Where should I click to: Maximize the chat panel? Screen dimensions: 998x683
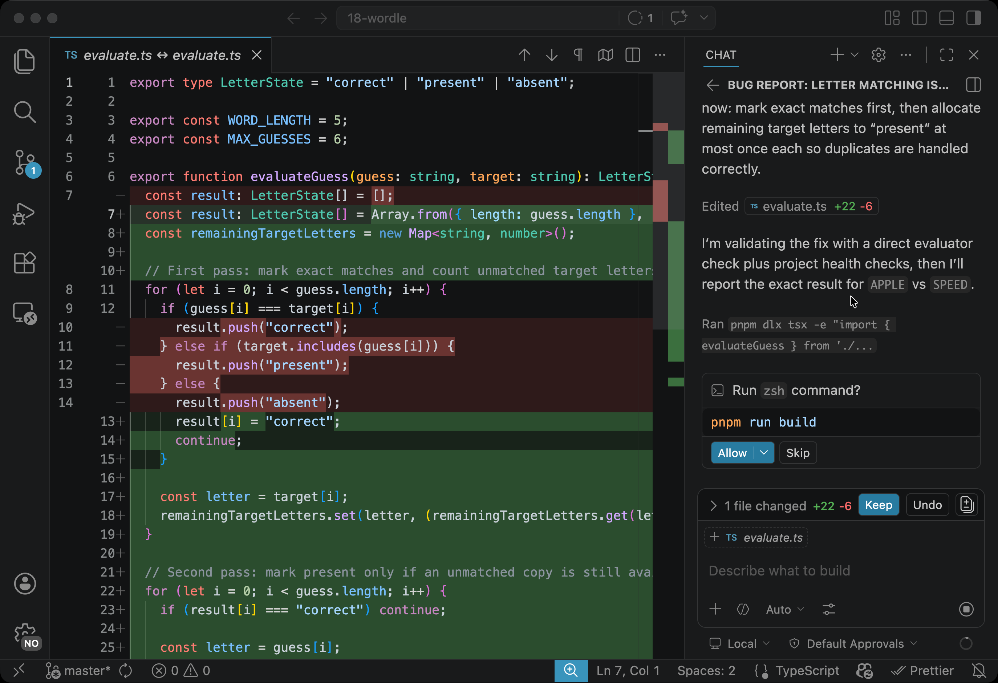946,54
